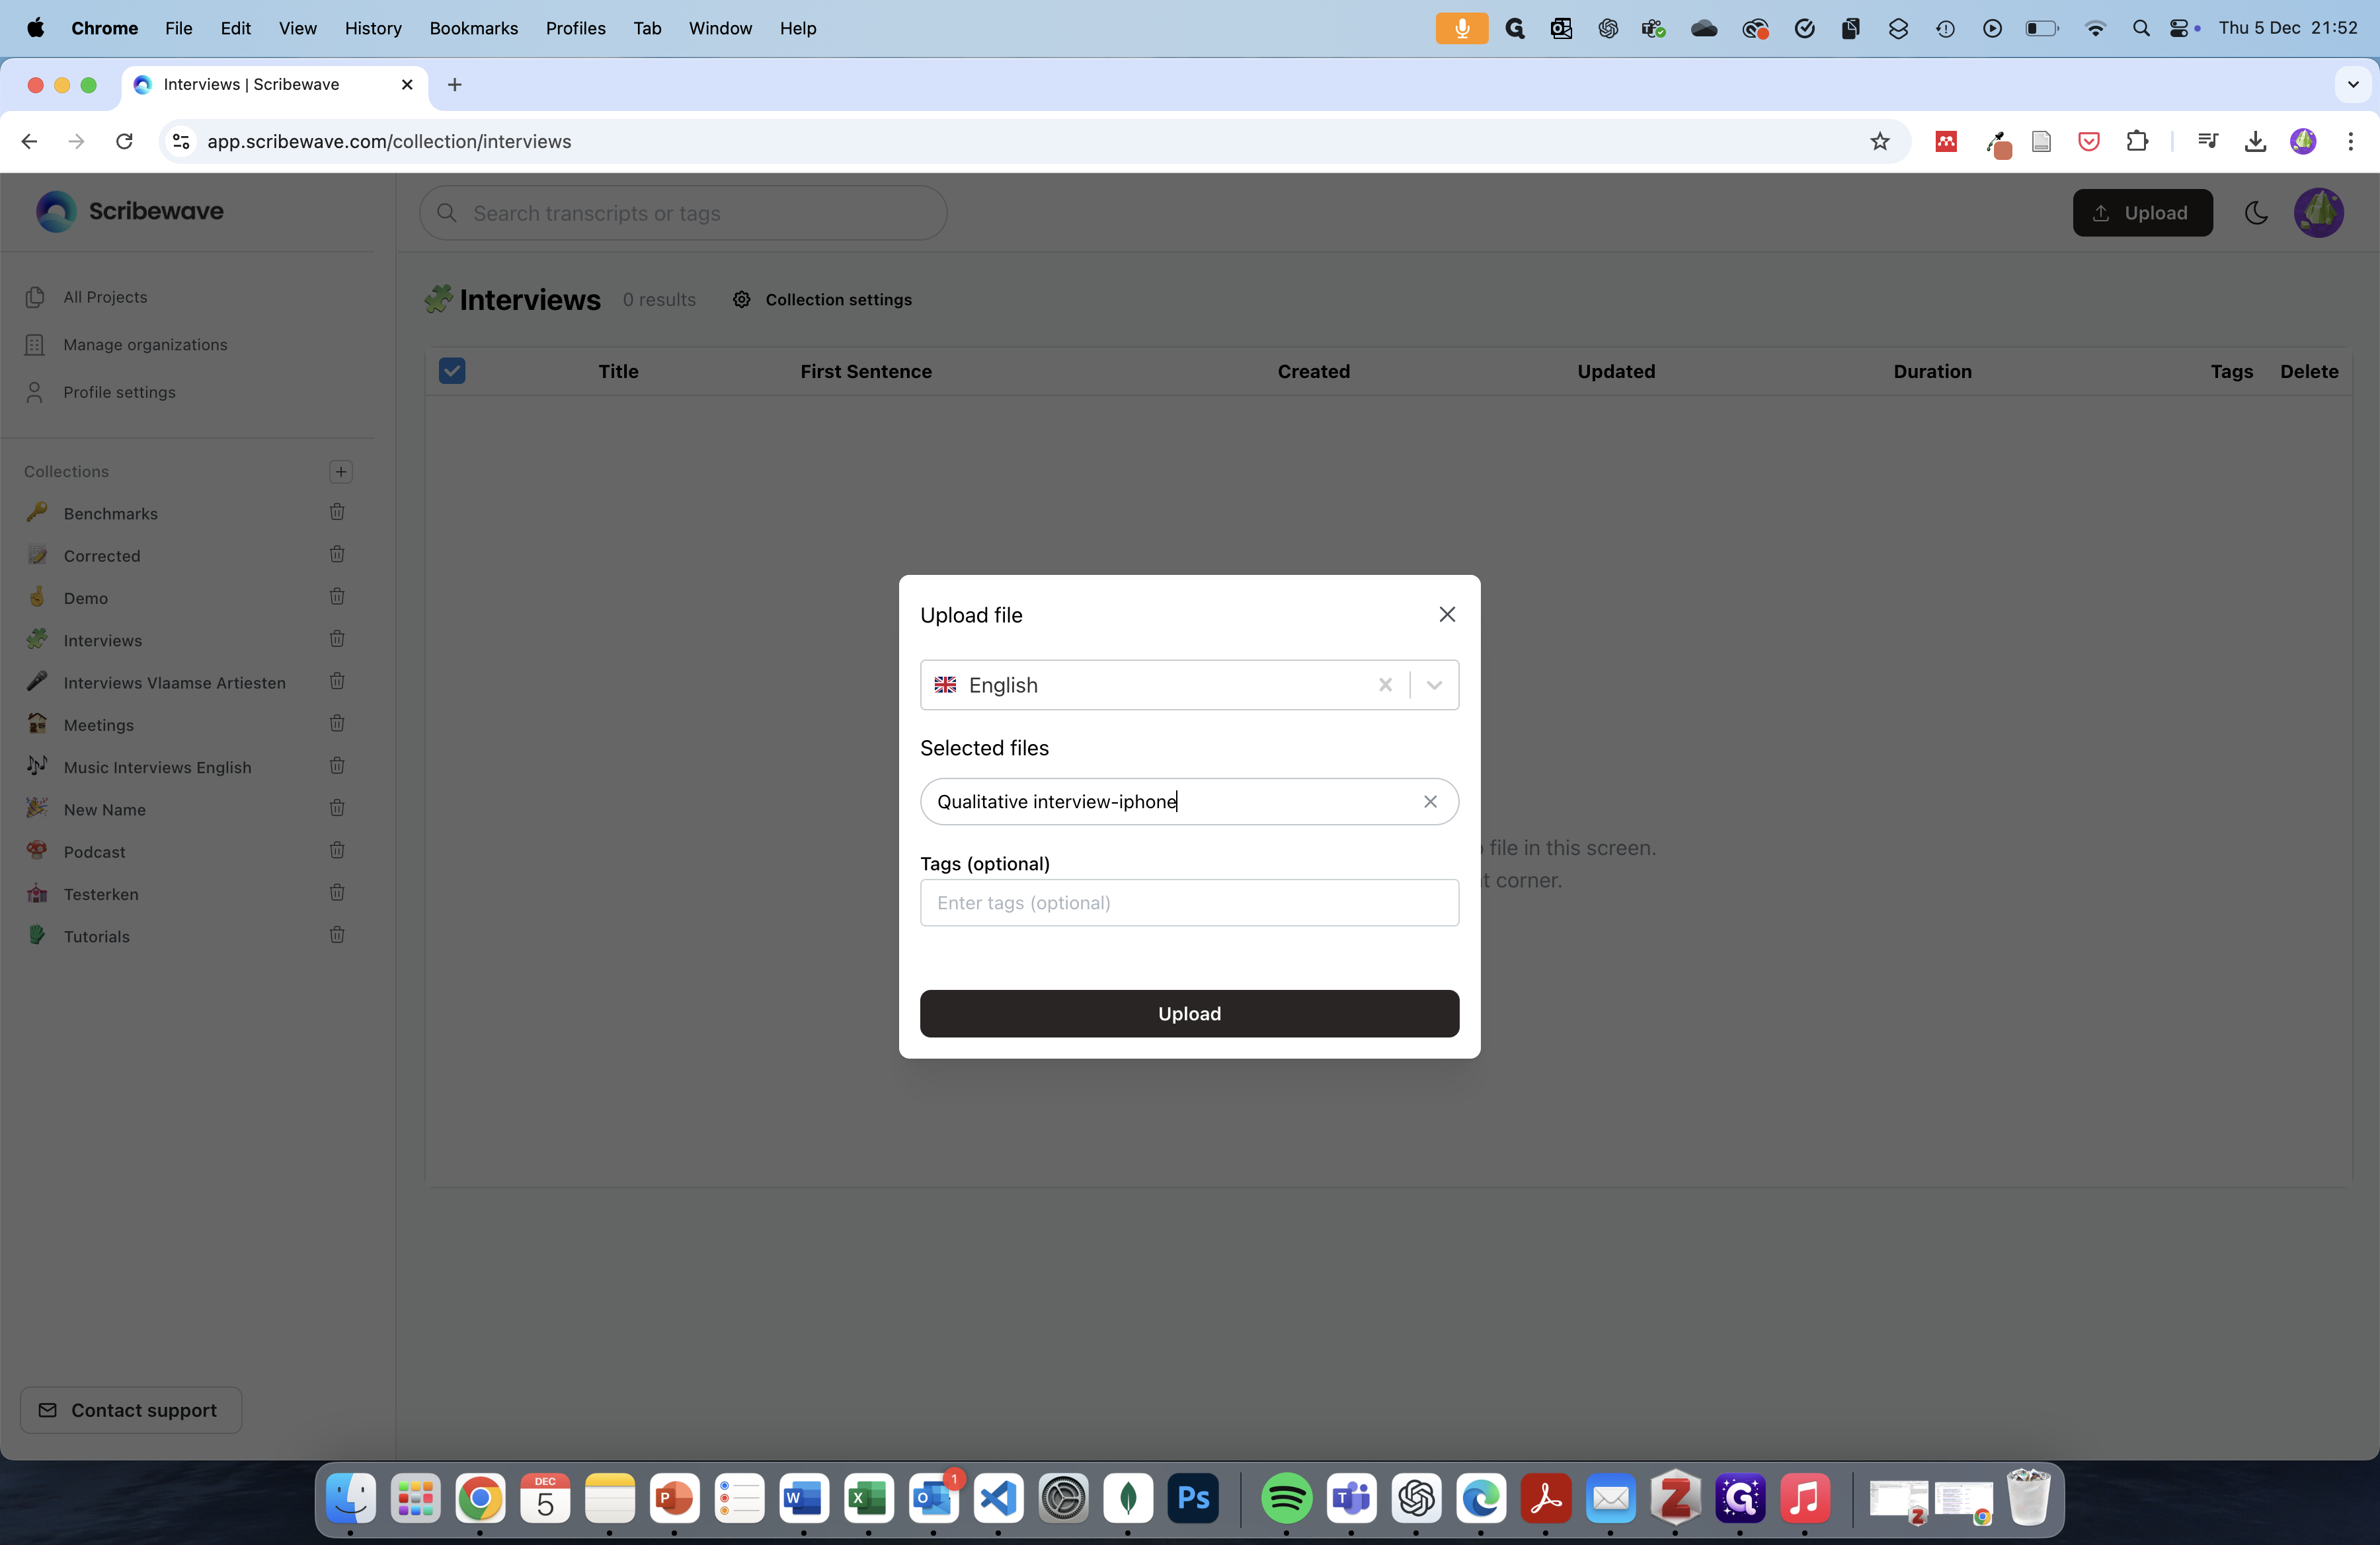Open the Chrome three-dot menu
This screenshot has height=1545, width=2380.
click(x=2350, y=141)
